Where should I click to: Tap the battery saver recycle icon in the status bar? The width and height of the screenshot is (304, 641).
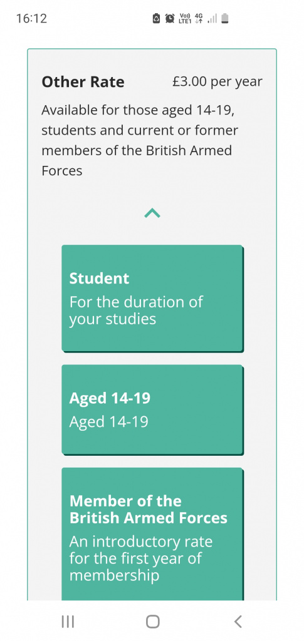tap(156, 18)
